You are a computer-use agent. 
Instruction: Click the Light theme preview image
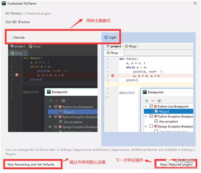click(148, 87)
